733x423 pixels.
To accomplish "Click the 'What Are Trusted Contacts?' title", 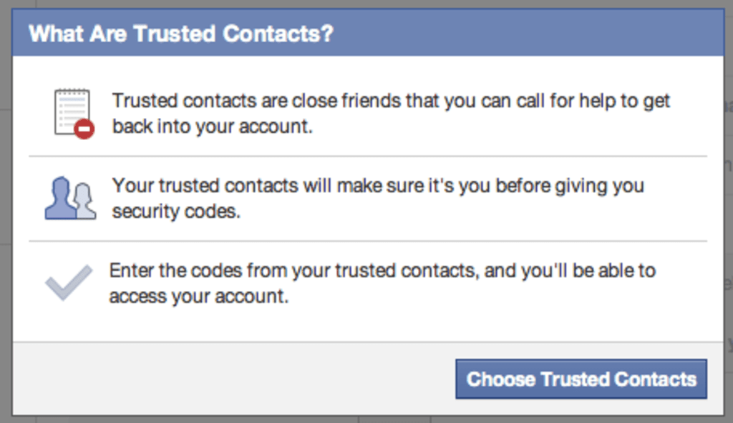I will tap(181, 34).
